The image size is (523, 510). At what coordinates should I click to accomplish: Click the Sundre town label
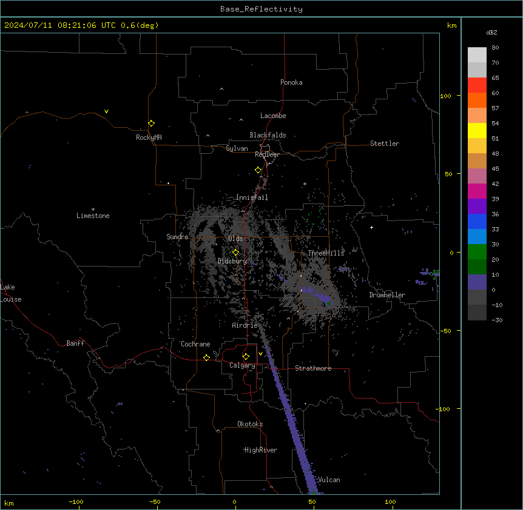coord(177,237)
